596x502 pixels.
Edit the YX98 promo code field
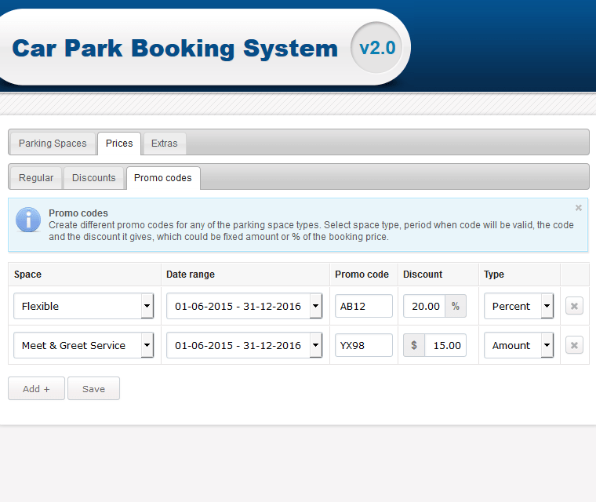[364, 345]
